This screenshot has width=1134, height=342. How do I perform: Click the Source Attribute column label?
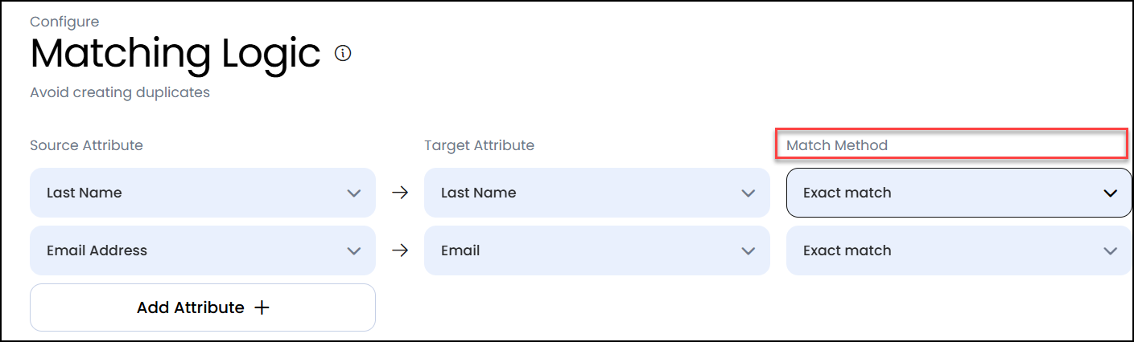pyautogui.click(x=86, y=145)
